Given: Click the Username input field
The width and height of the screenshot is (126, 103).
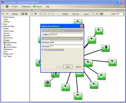Looking at the screenshot, I should (67, 42).
